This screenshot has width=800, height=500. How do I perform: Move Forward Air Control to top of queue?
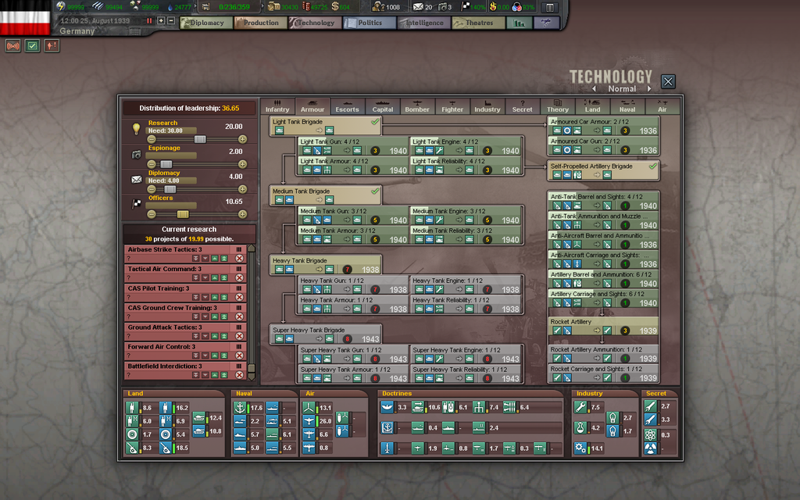(224, 355)
